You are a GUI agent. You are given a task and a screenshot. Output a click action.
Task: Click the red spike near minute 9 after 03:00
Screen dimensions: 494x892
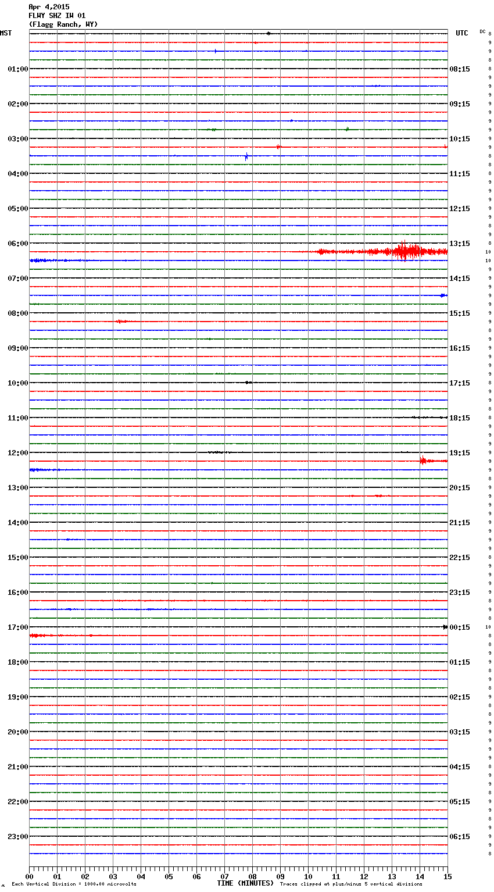278,147
